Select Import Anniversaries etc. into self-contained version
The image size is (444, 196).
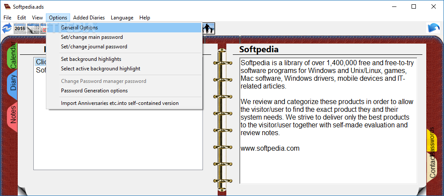[124, 103]
